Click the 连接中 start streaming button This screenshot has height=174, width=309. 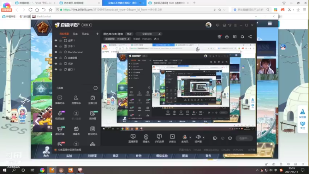(x=244, y=138)
